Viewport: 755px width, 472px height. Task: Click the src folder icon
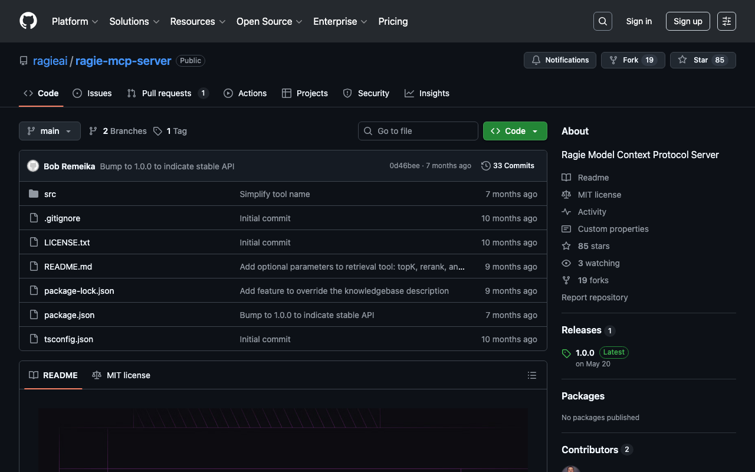click(34, 194)
